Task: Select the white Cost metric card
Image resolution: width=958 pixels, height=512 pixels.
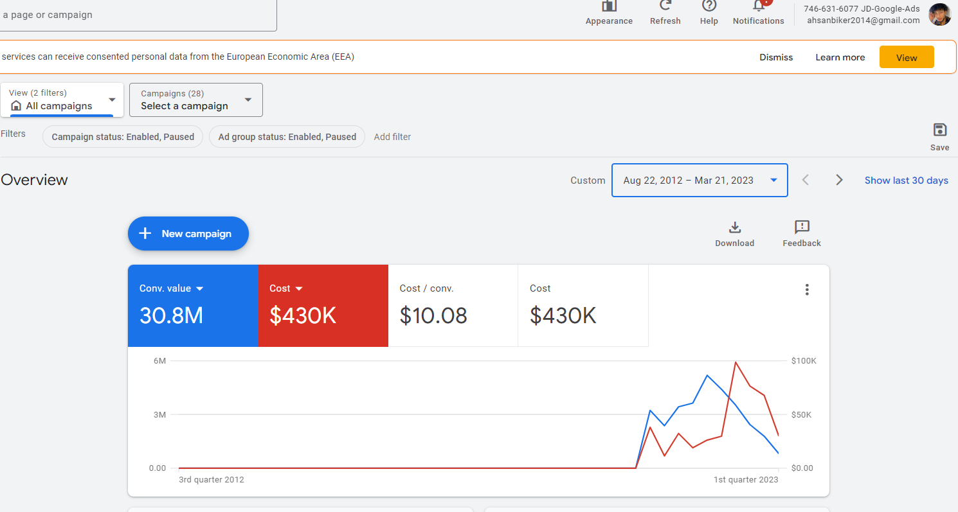Action: (583, 306)
